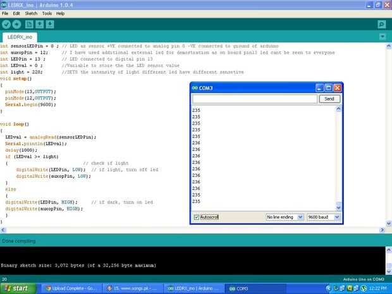The height and width of the screenshot is (294, 392).
Task: Click the system tray clock 12:22 PM
Action: pos(377,288)
